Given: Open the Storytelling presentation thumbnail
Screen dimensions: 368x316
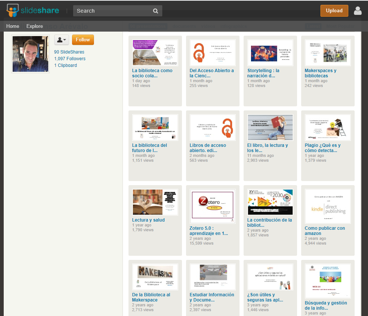Looking at the screenshot, I should point(270,53).
